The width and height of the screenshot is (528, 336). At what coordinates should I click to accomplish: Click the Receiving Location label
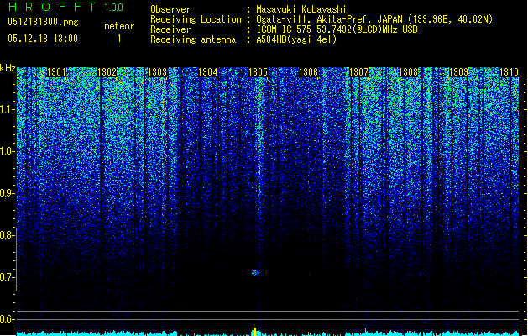[x=196, y=19]
